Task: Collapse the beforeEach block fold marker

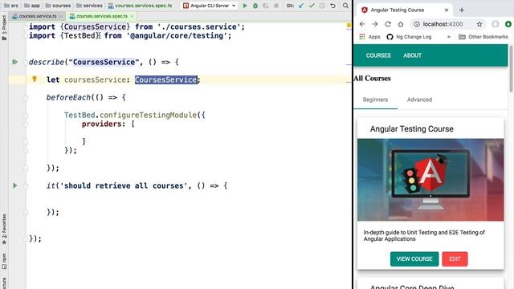Action: (26, 97)
